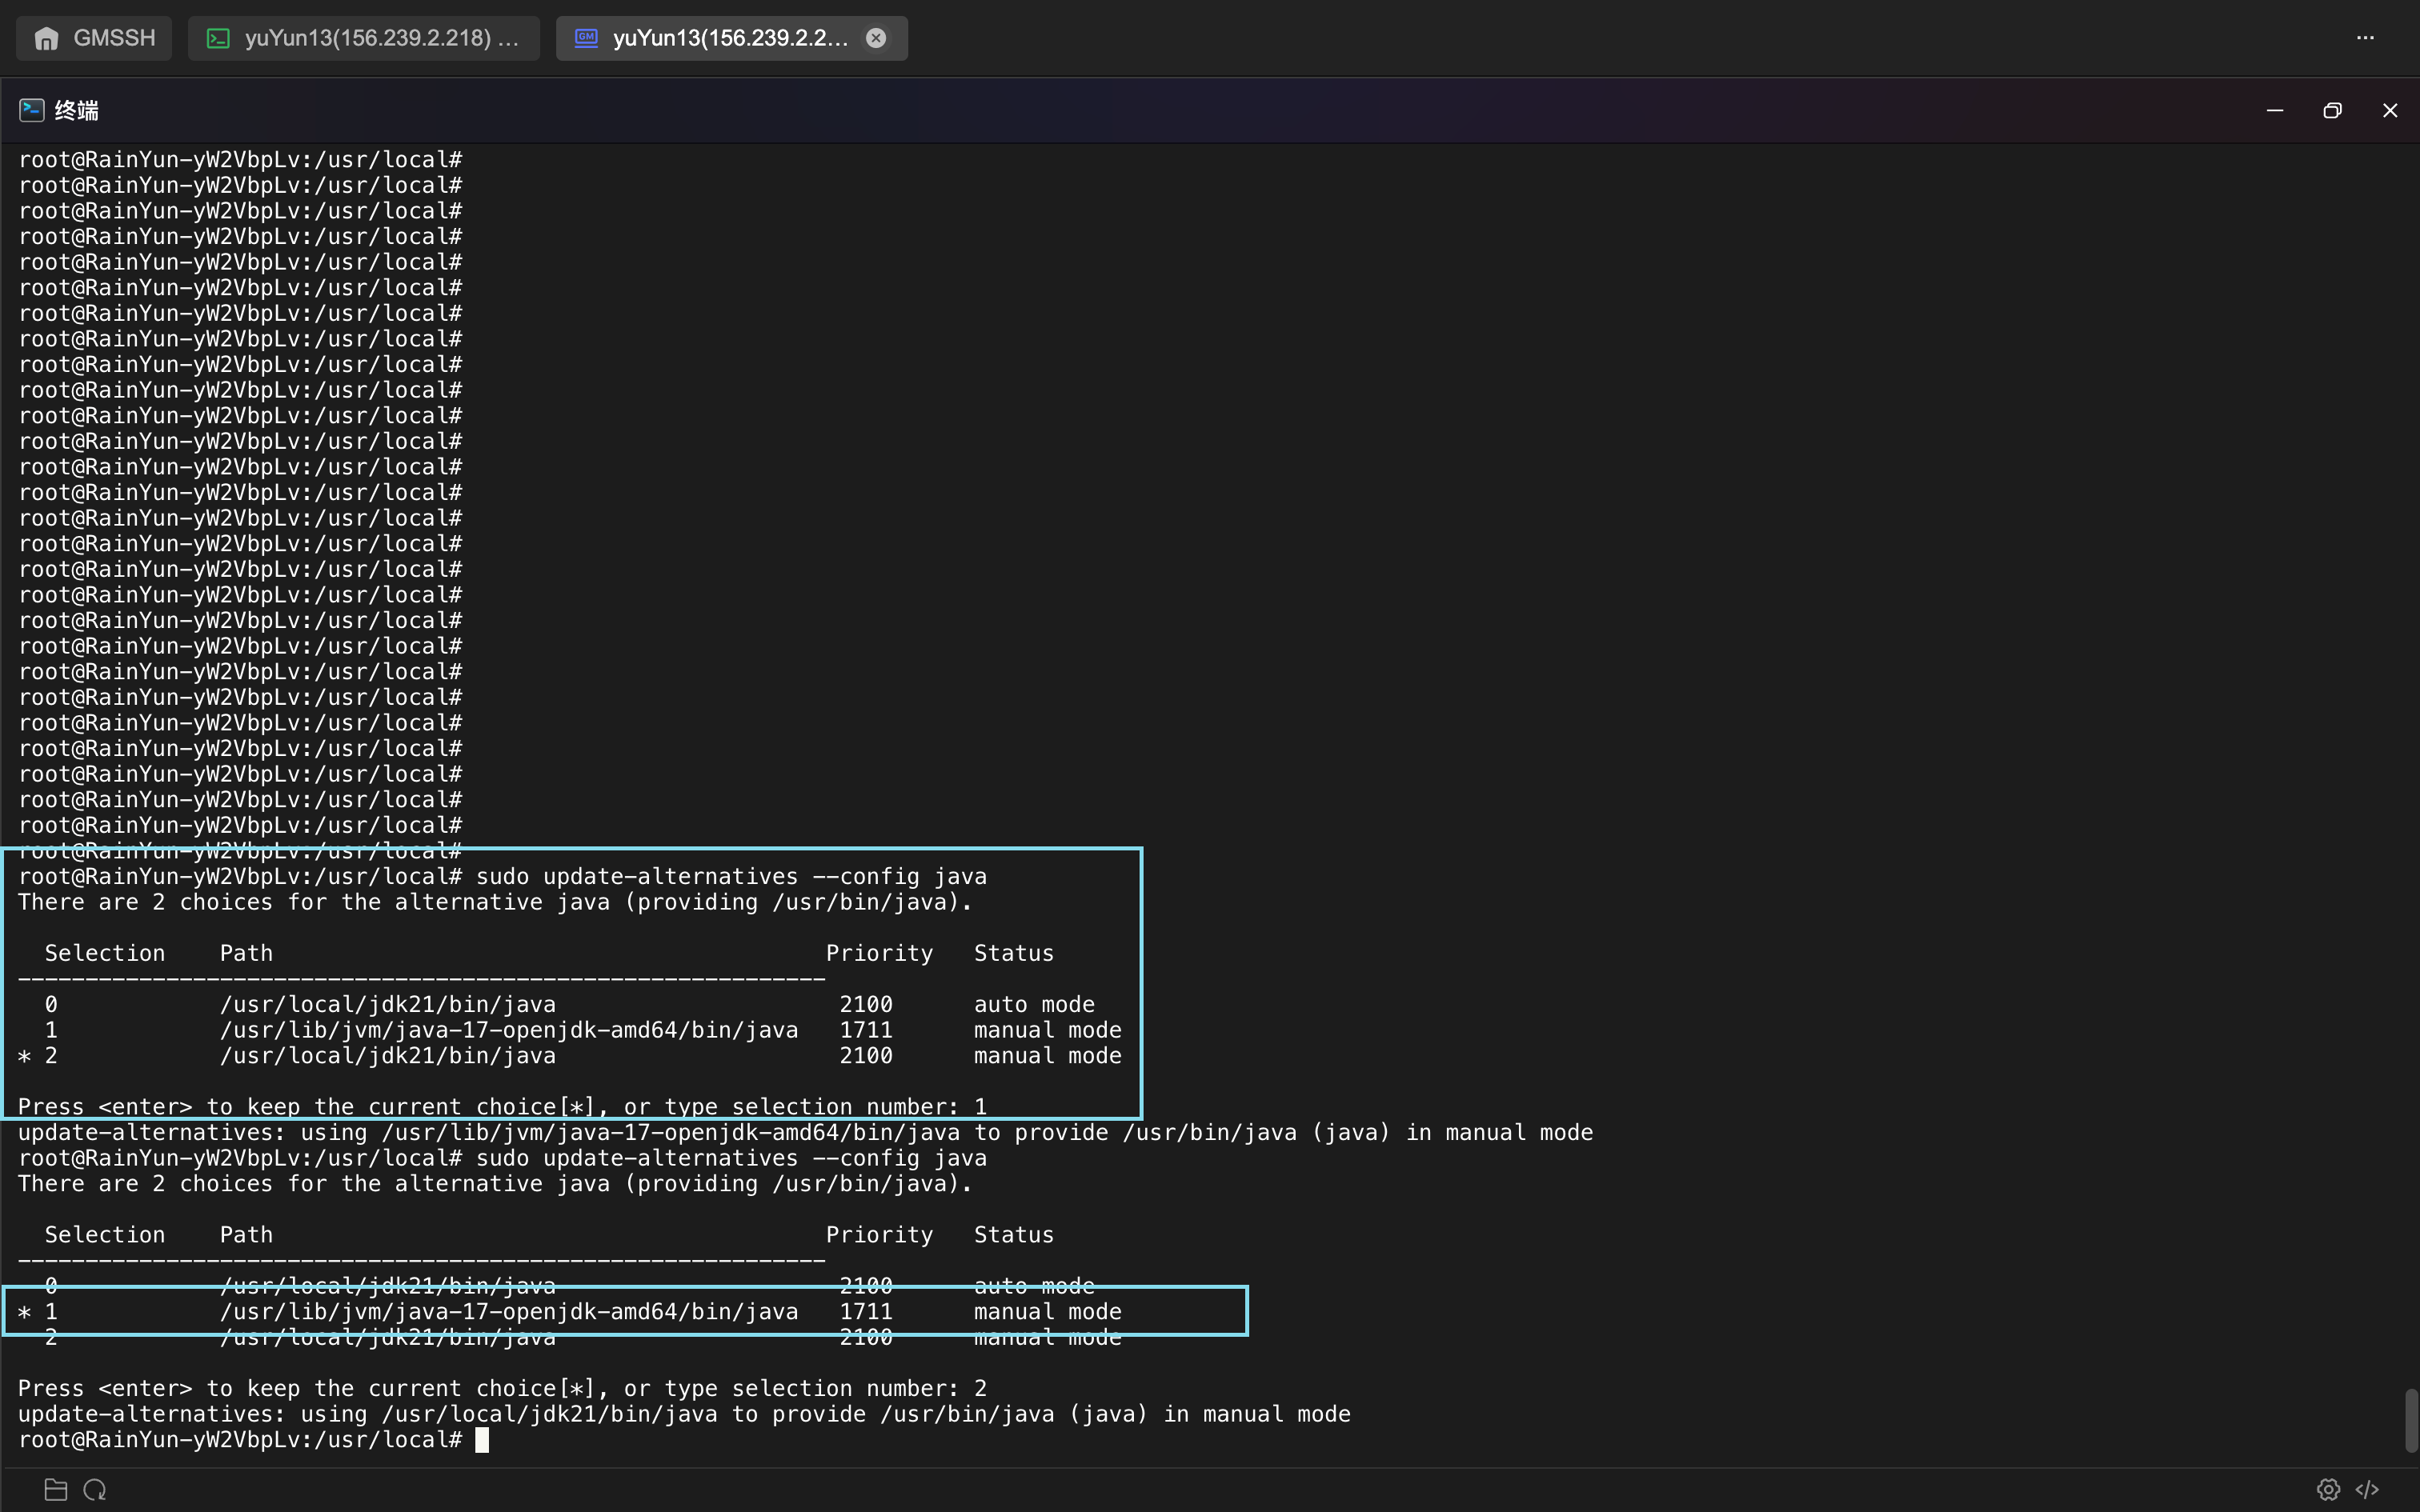This screenshot has width=2420, height=1512.
Task: Click '* 1' java-17-openjdk row in second table
Action: click(x=570, y=1312)
